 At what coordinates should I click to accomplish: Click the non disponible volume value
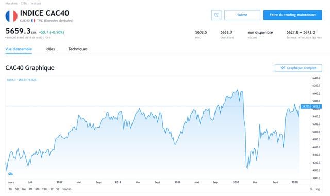tap(260, 32)
